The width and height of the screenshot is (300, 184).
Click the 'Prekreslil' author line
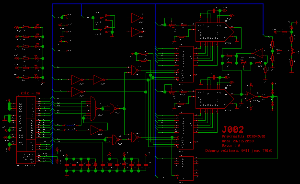pyautogui.click(x=243, y=137)
